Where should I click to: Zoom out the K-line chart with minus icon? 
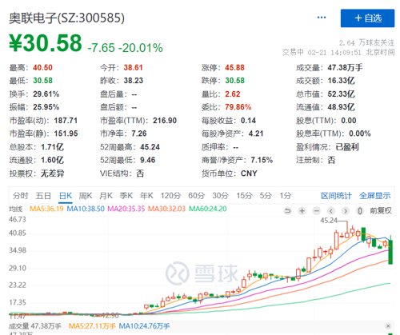317,211
